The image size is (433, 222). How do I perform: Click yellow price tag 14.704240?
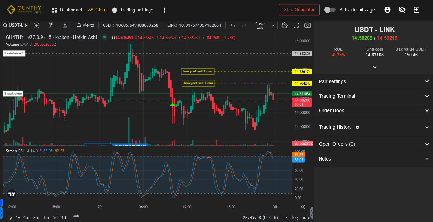tap(302, 83)
